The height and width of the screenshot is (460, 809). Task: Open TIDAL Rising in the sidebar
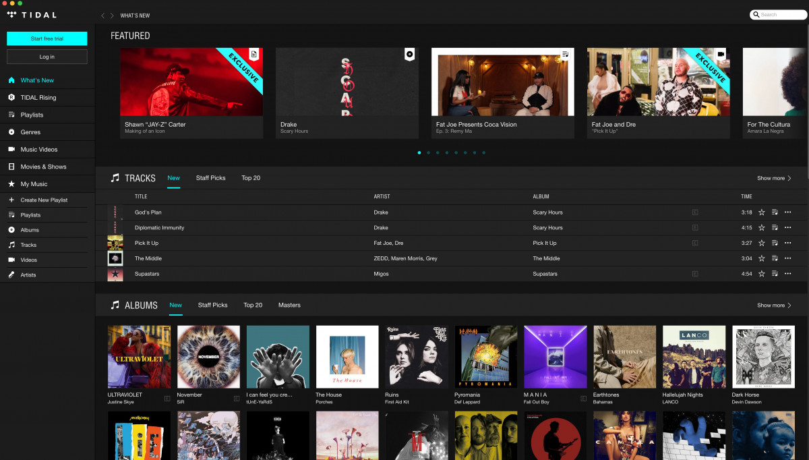tap(38, 98)
